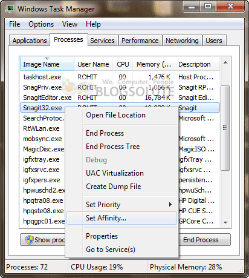The width and height of the screenshot is (249, 278).
Task: Switch to the Performance tab
Action: coord(140,41)
